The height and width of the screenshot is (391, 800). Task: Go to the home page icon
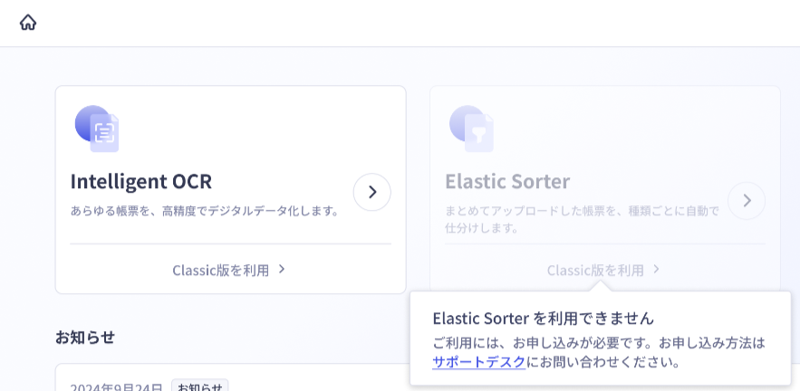(28, 23)
